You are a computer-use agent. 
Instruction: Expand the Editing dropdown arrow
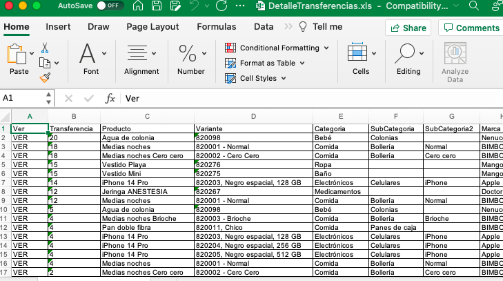coord(422,54)
